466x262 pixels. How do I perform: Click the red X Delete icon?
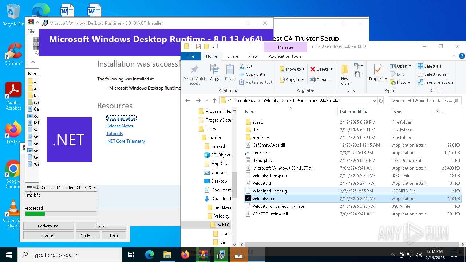click(x=313, y=69)
